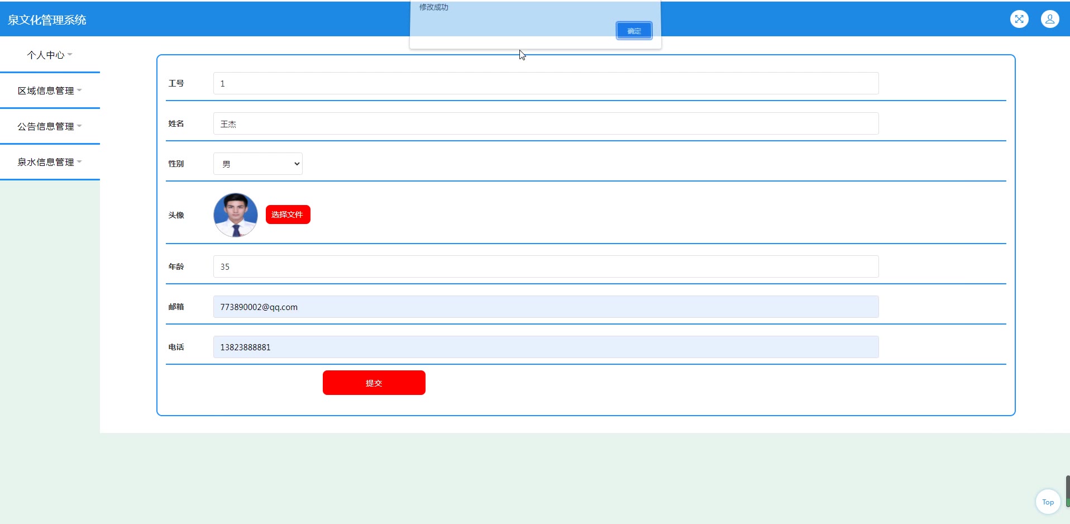Toggle fullscreen mode icon in header

[x=1019, y=19]
